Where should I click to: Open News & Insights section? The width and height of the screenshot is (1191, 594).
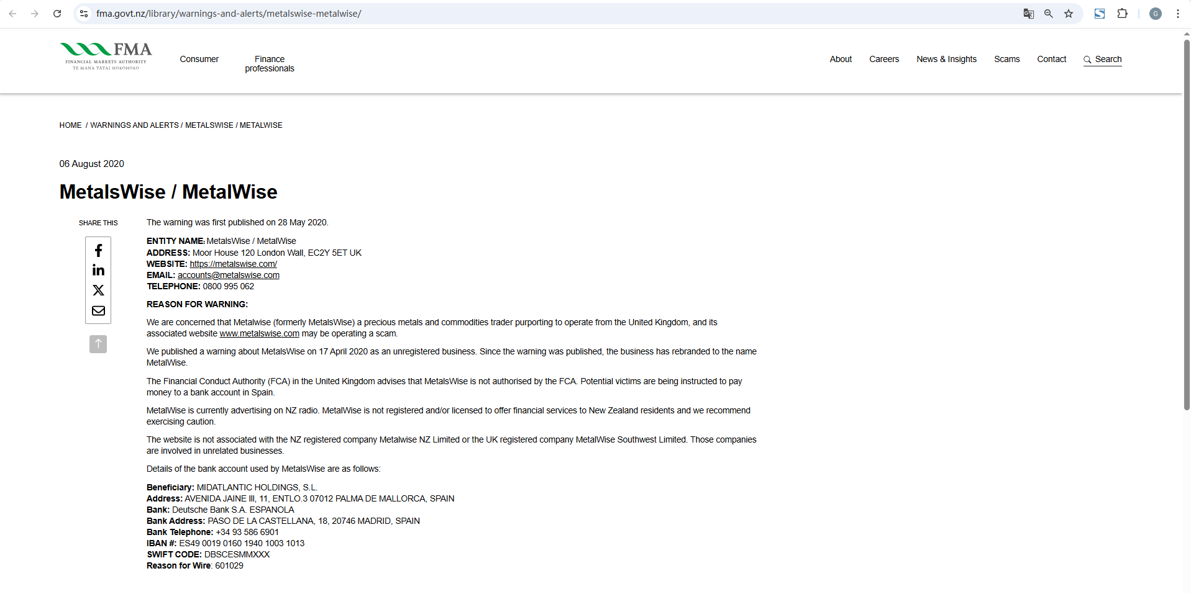(946, 59)
